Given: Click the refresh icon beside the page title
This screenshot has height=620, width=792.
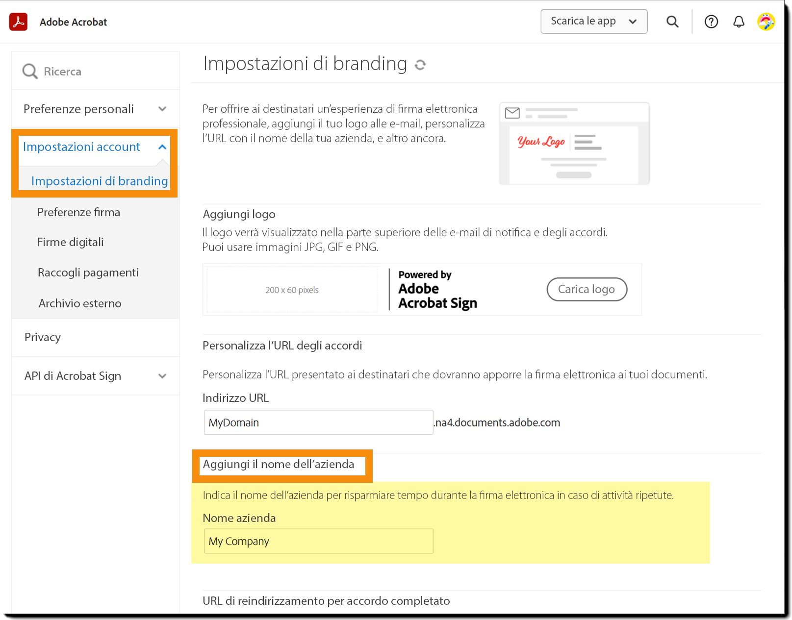Looking at the screenshot, I should click(420, 65).
